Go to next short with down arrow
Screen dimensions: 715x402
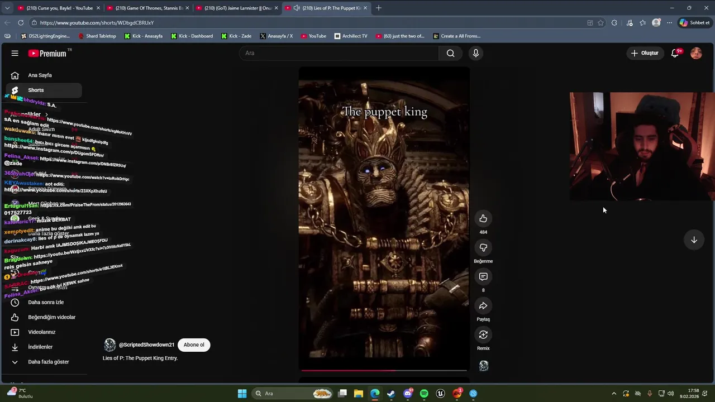(x=694, y=240)
